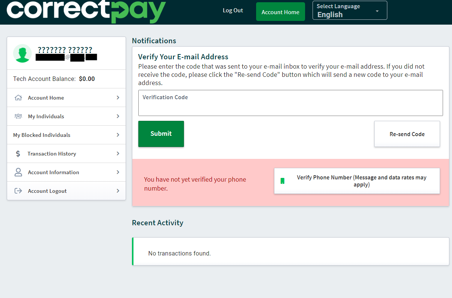Expand the My Blocked Individuals chevron
This screenshot has width=452, height=298.
pos(118,135)
